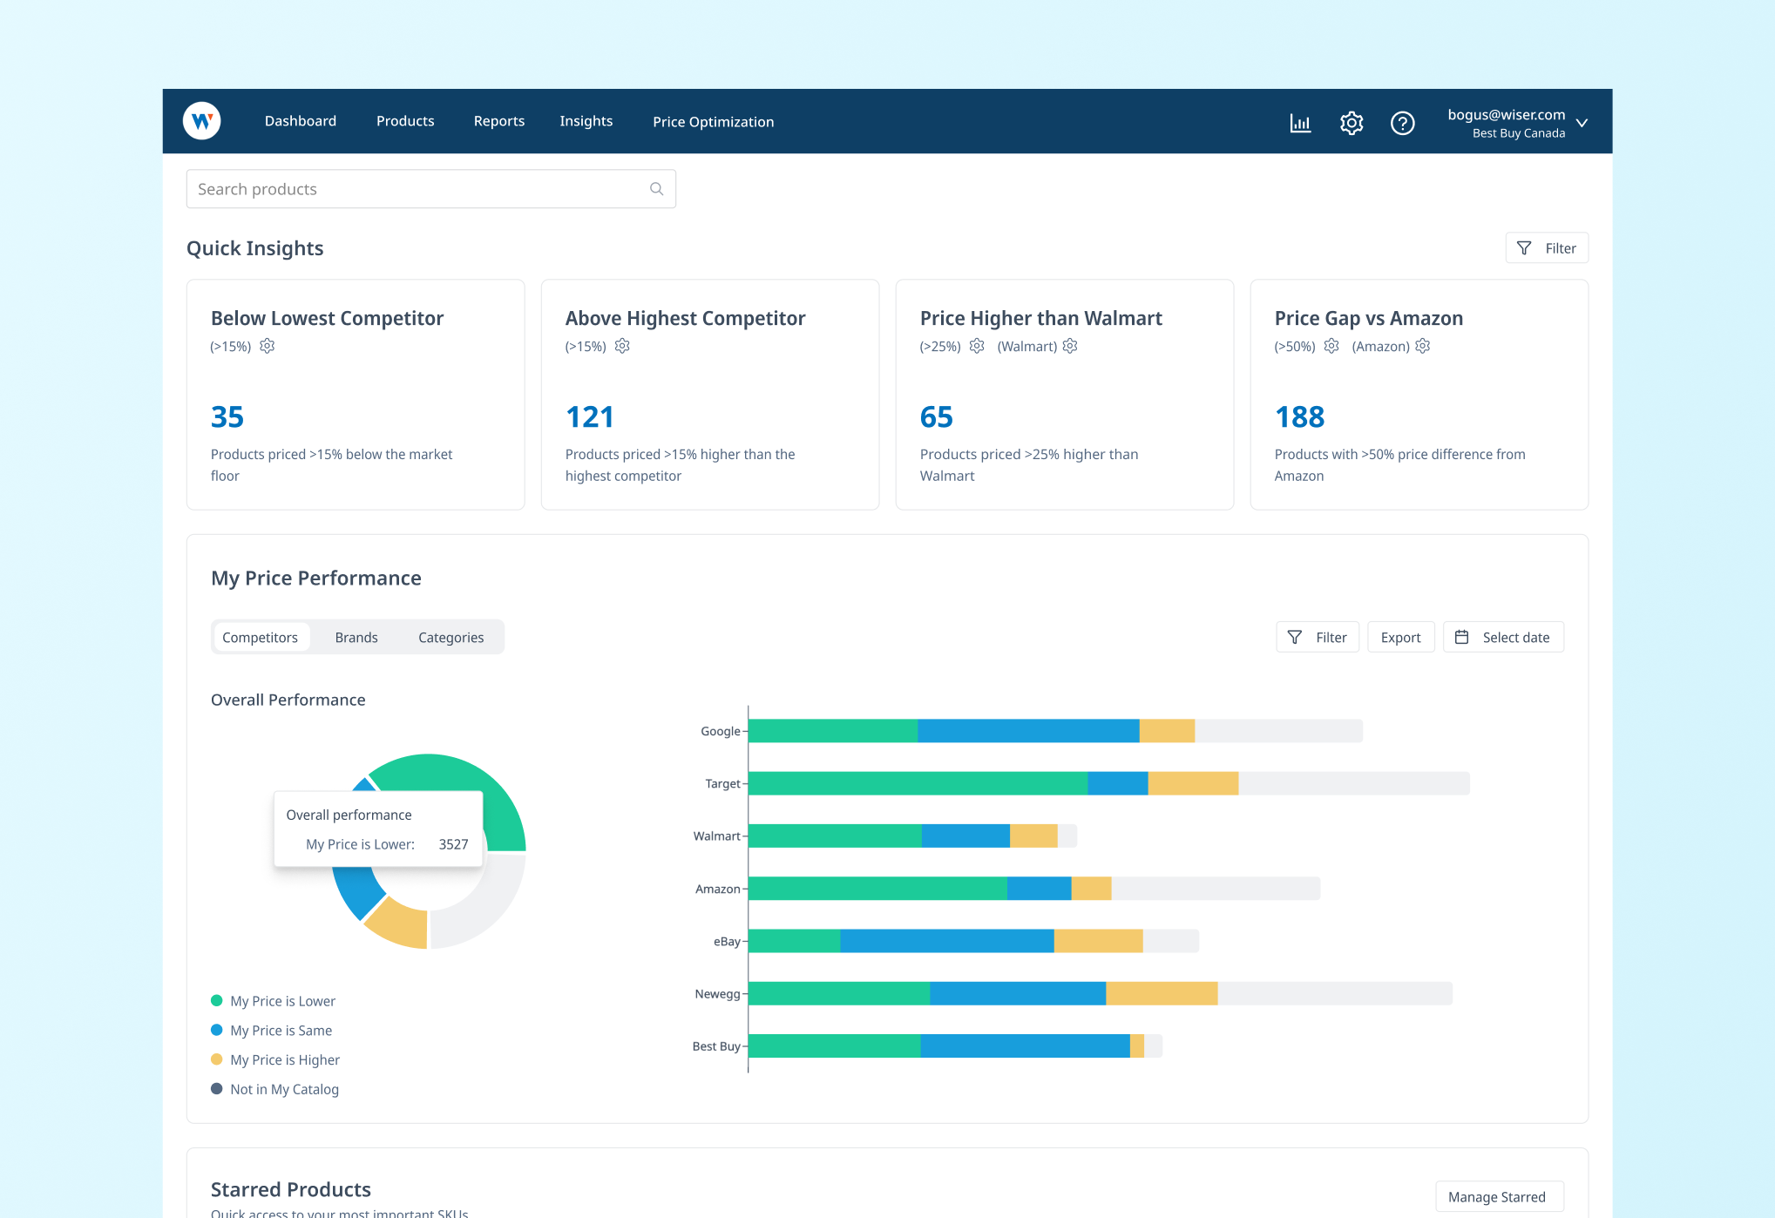Open the Price Optimization menu
Viewport: 1775px width, 1218px height.
713,122
